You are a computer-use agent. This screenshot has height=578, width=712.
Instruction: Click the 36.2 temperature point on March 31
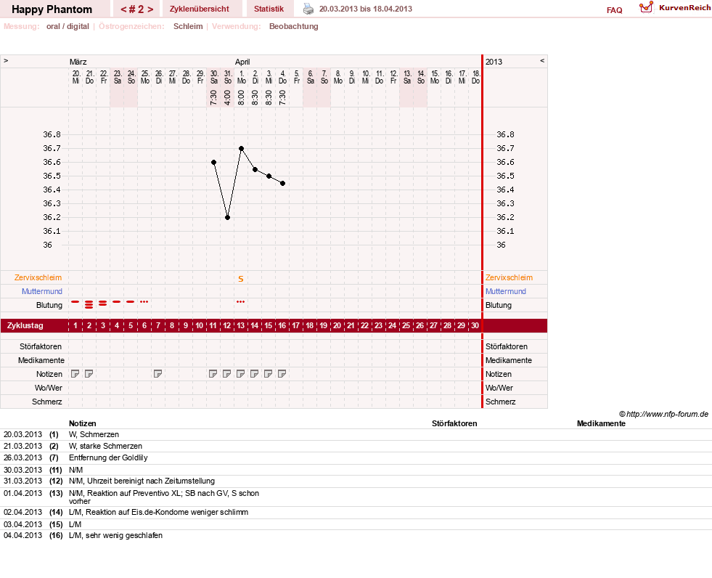[x=227, y=217]
